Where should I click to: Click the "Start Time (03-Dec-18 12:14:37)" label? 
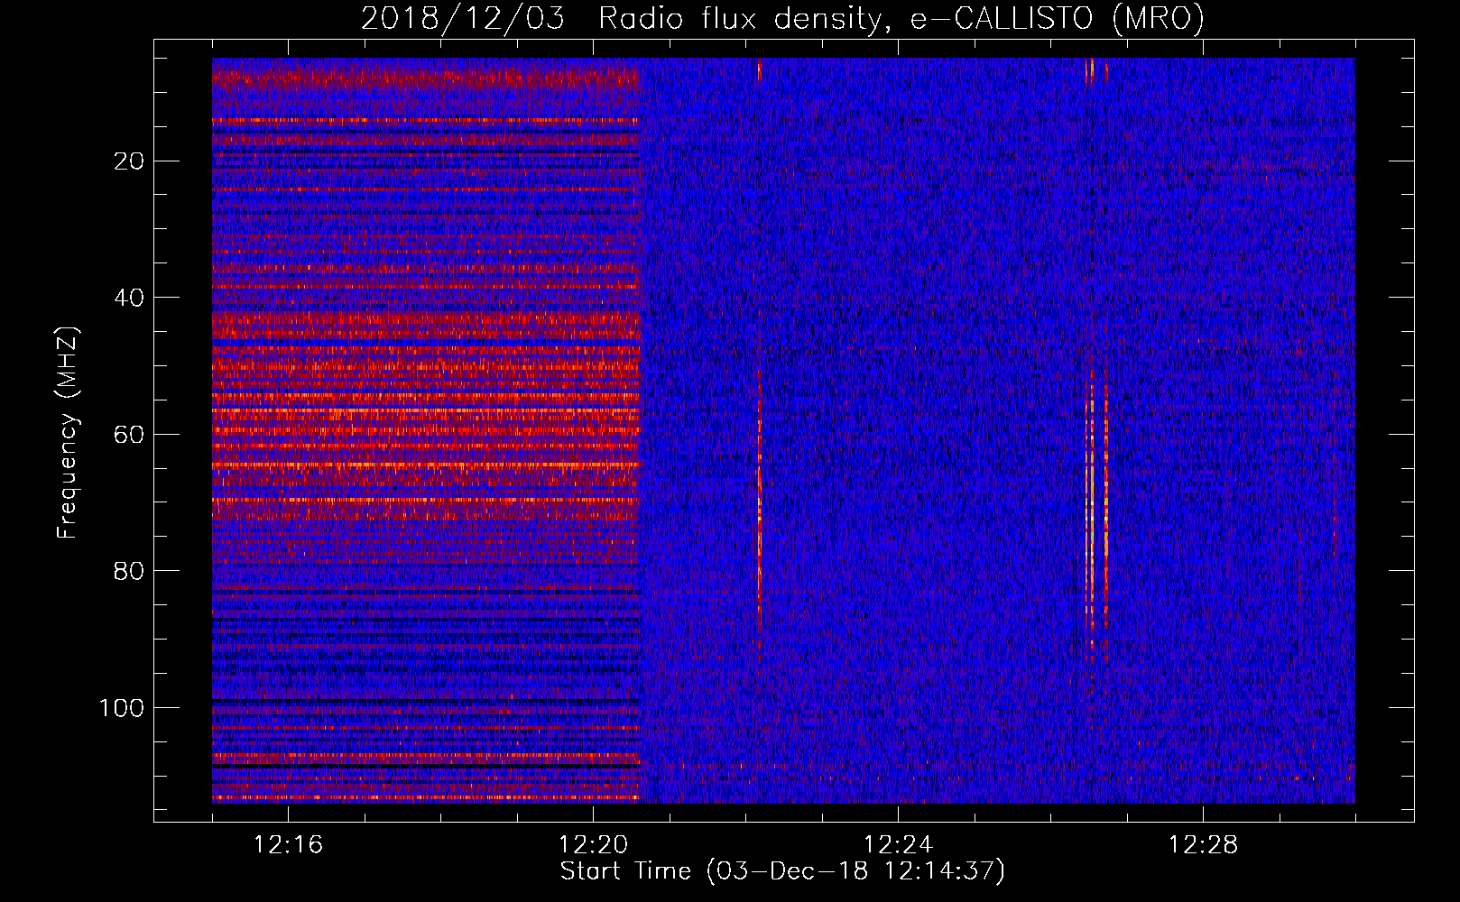pos(782,871)
